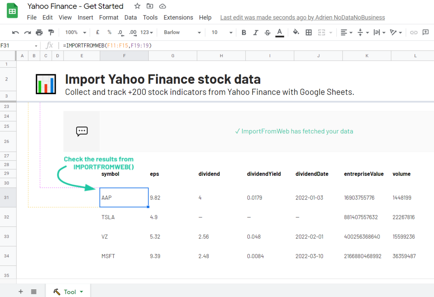Open the font size 10 dropdown

[x=222, y=32]
